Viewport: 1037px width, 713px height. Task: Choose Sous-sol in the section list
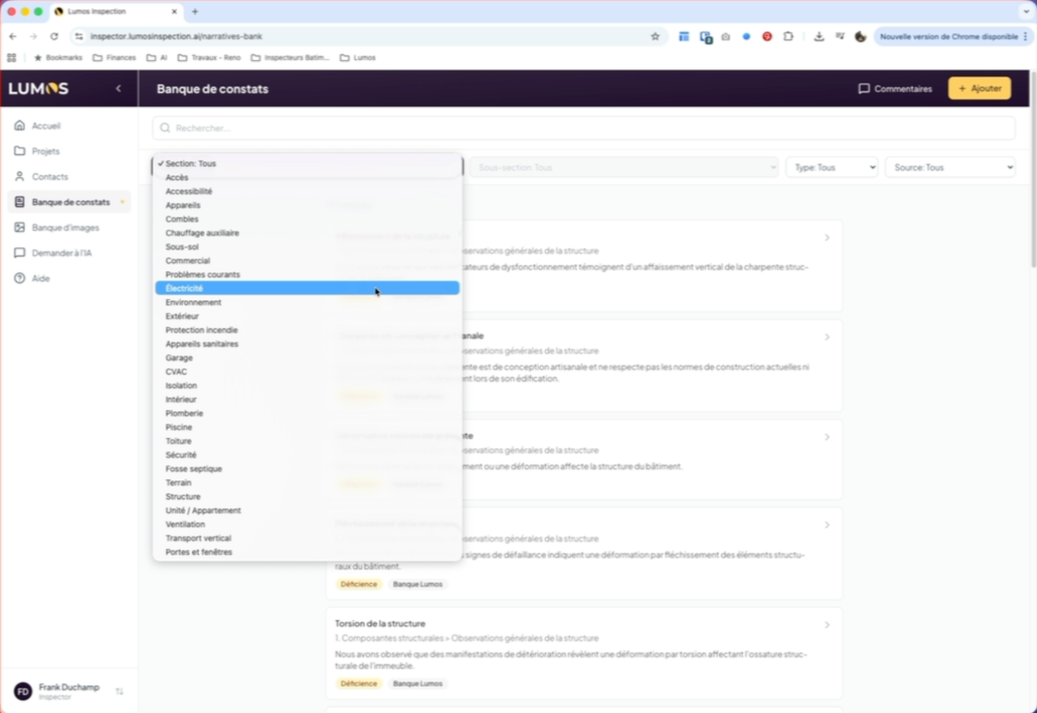pyautogui.click(x=307, y=247)
